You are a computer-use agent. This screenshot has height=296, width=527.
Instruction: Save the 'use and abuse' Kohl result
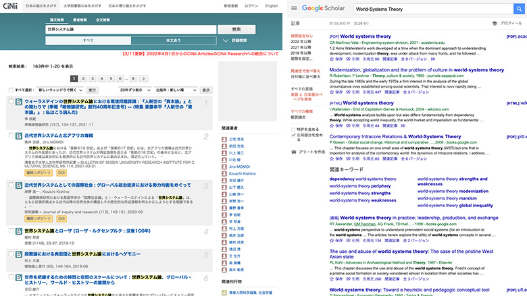[332, 279]
